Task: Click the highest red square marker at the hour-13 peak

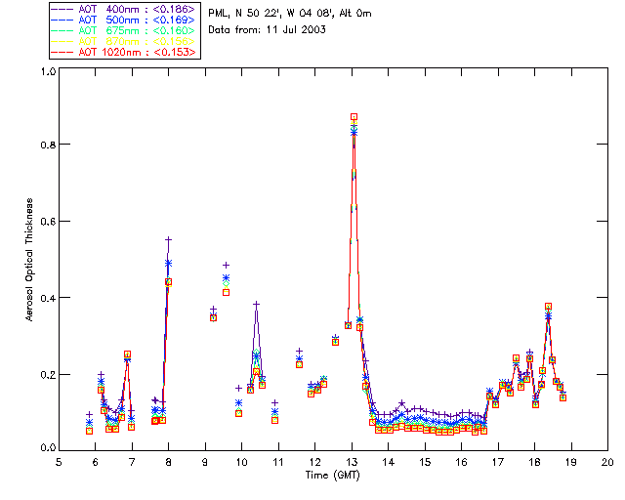Action: click(x=354, y=117)
